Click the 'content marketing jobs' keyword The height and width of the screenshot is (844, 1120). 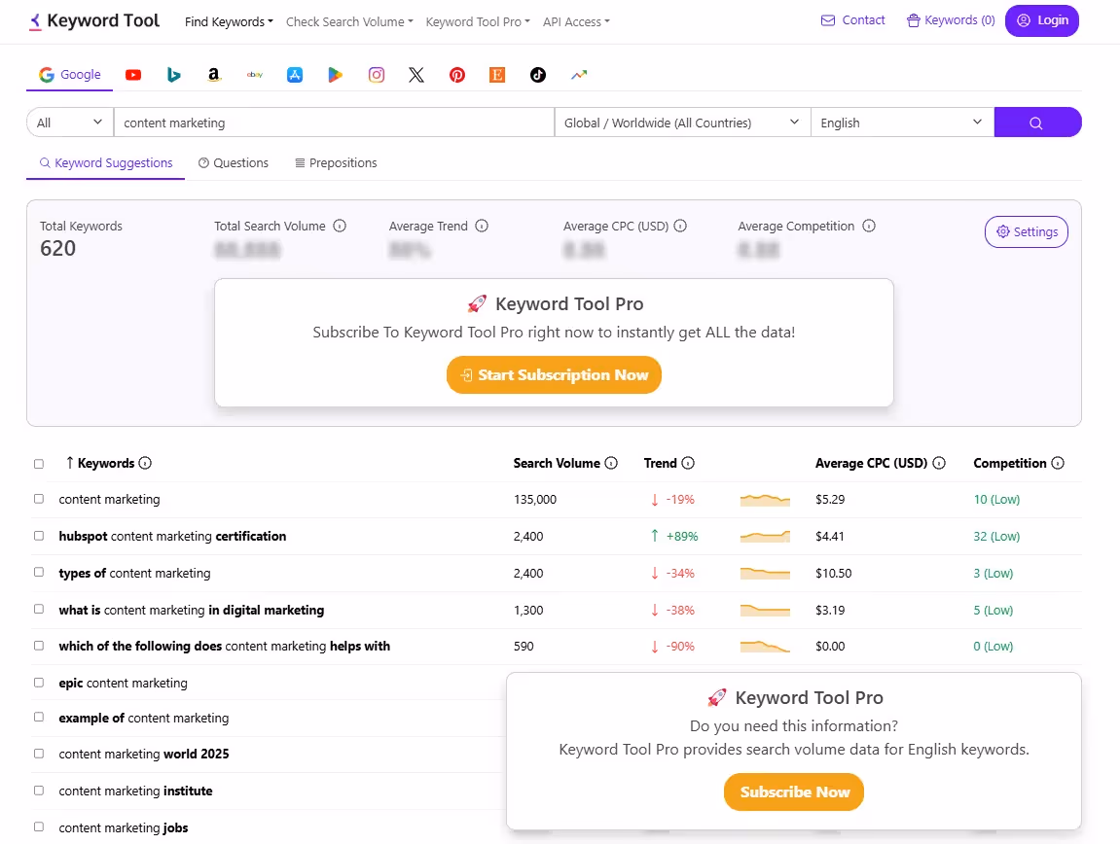[x=124, y=827]
